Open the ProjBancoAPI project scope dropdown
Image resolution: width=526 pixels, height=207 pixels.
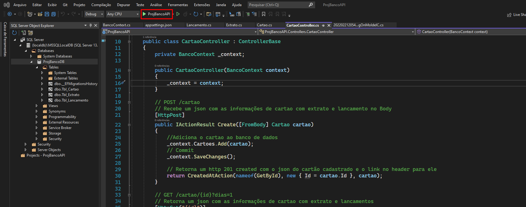[x=180, y=32]
